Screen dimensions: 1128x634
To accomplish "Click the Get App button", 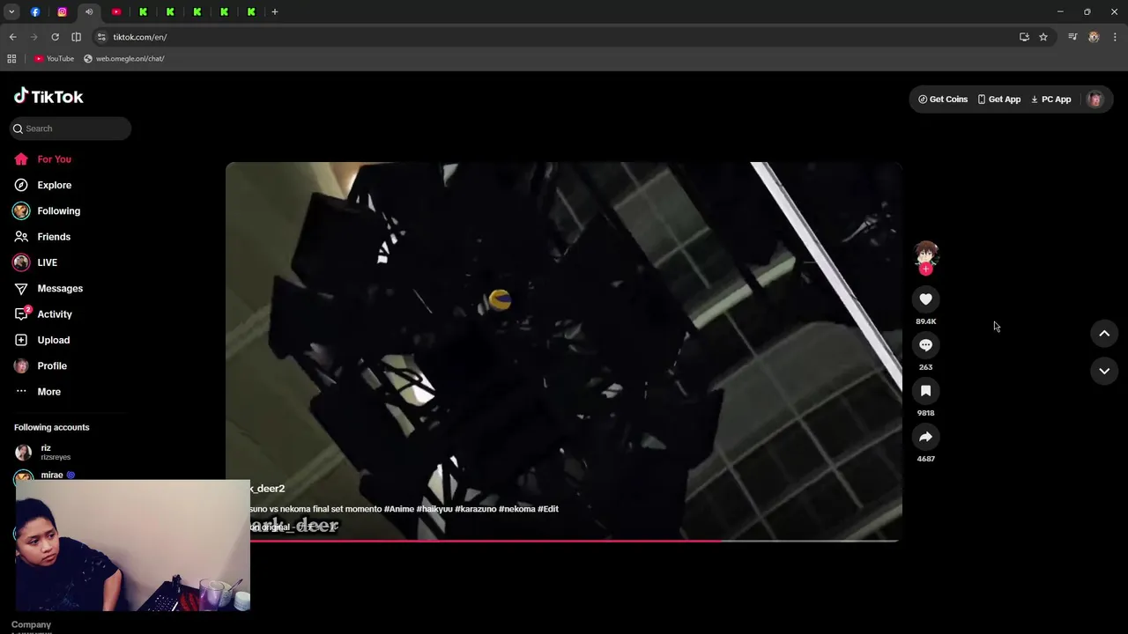I will click(x=999, y=100).
